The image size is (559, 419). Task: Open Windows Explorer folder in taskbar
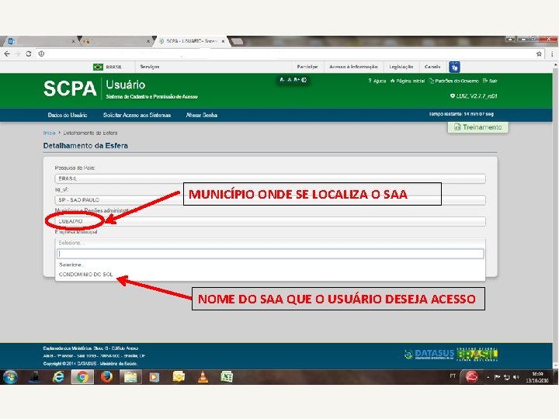click(x=130, y=377)
